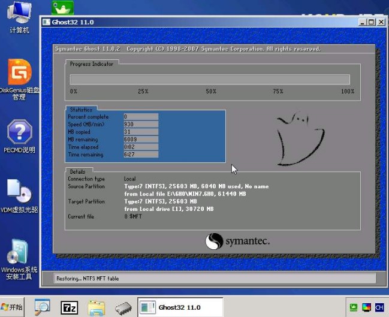Open the magnifier search icon in taskbar
The height and width of the screenshot is (317, 389).
pos(43,307)
